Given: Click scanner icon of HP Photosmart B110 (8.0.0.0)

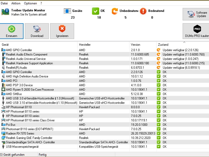Looking at the screenshot, I should [x=3, y=107].
